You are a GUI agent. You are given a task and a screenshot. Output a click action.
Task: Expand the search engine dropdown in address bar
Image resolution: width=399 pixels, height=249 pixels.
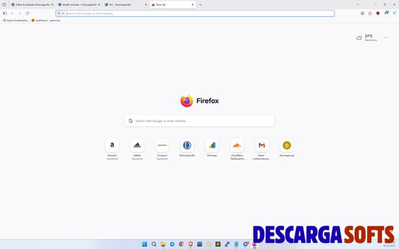(63, 13)
